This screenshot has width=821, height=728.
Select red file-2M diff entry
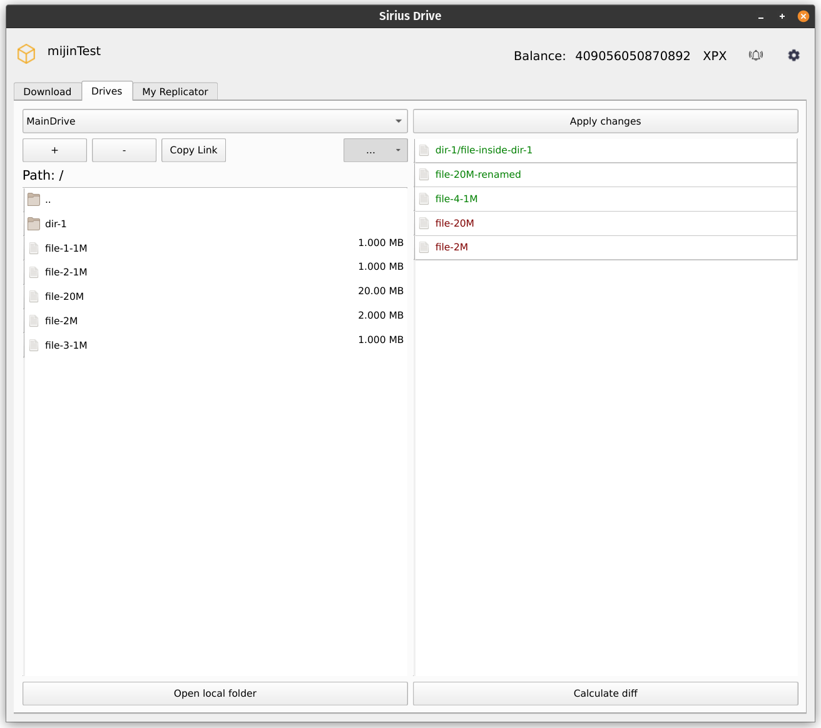point(605,247)
